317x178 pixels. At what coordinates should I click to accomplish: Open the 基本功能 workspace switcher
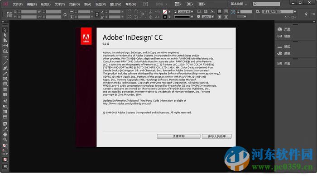(x=239, y=4)
